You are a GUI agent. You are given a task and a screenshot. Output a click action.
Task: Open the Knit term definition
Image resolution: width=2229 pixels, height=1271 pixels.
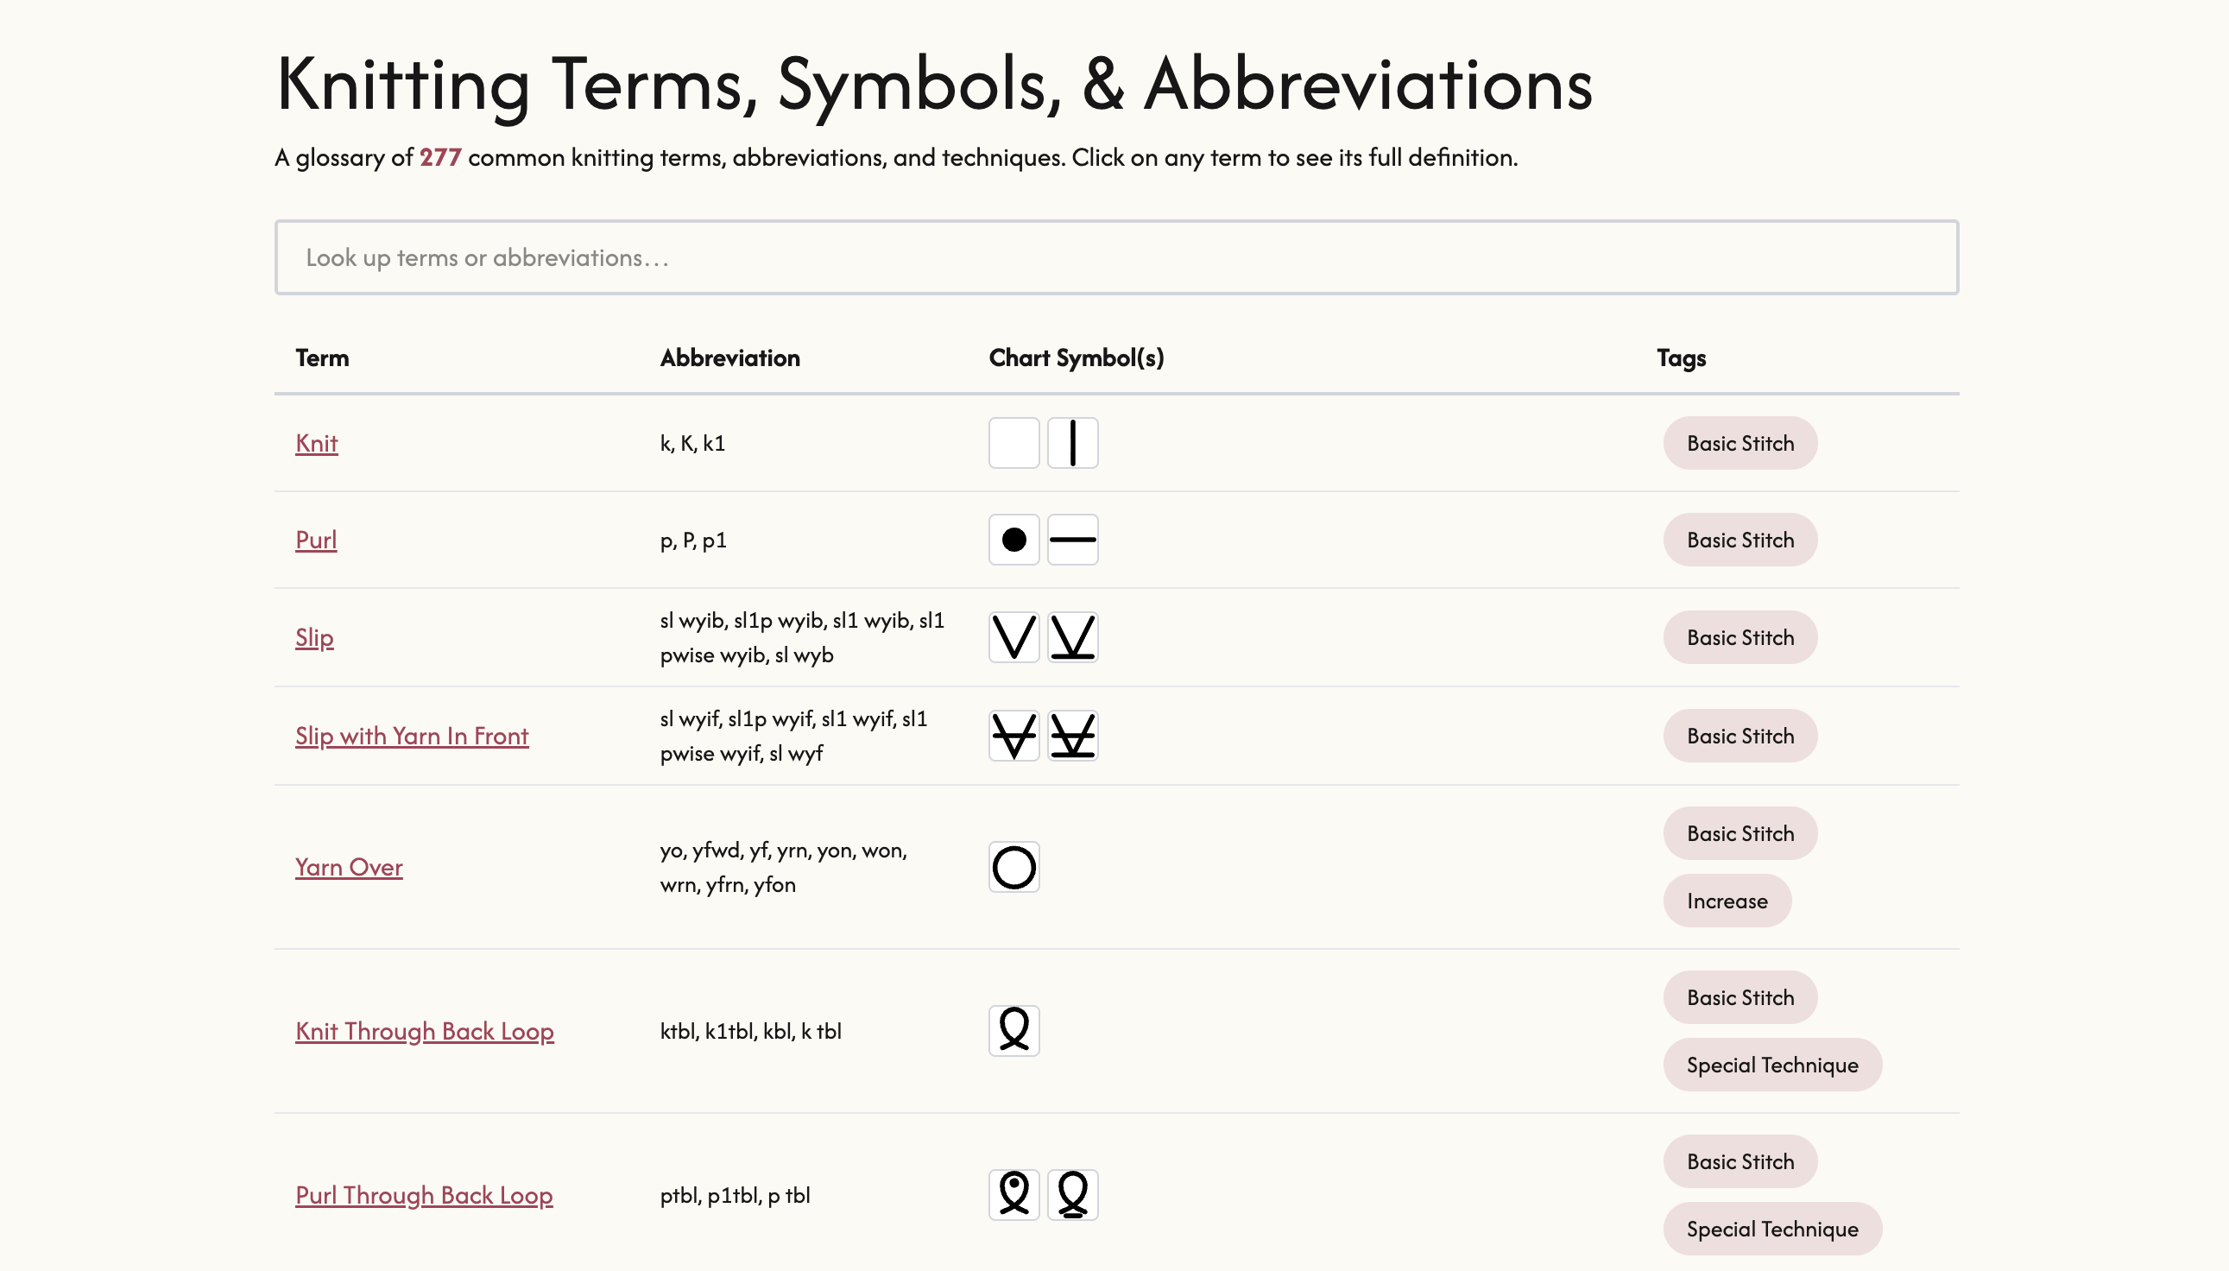[316, 443]
